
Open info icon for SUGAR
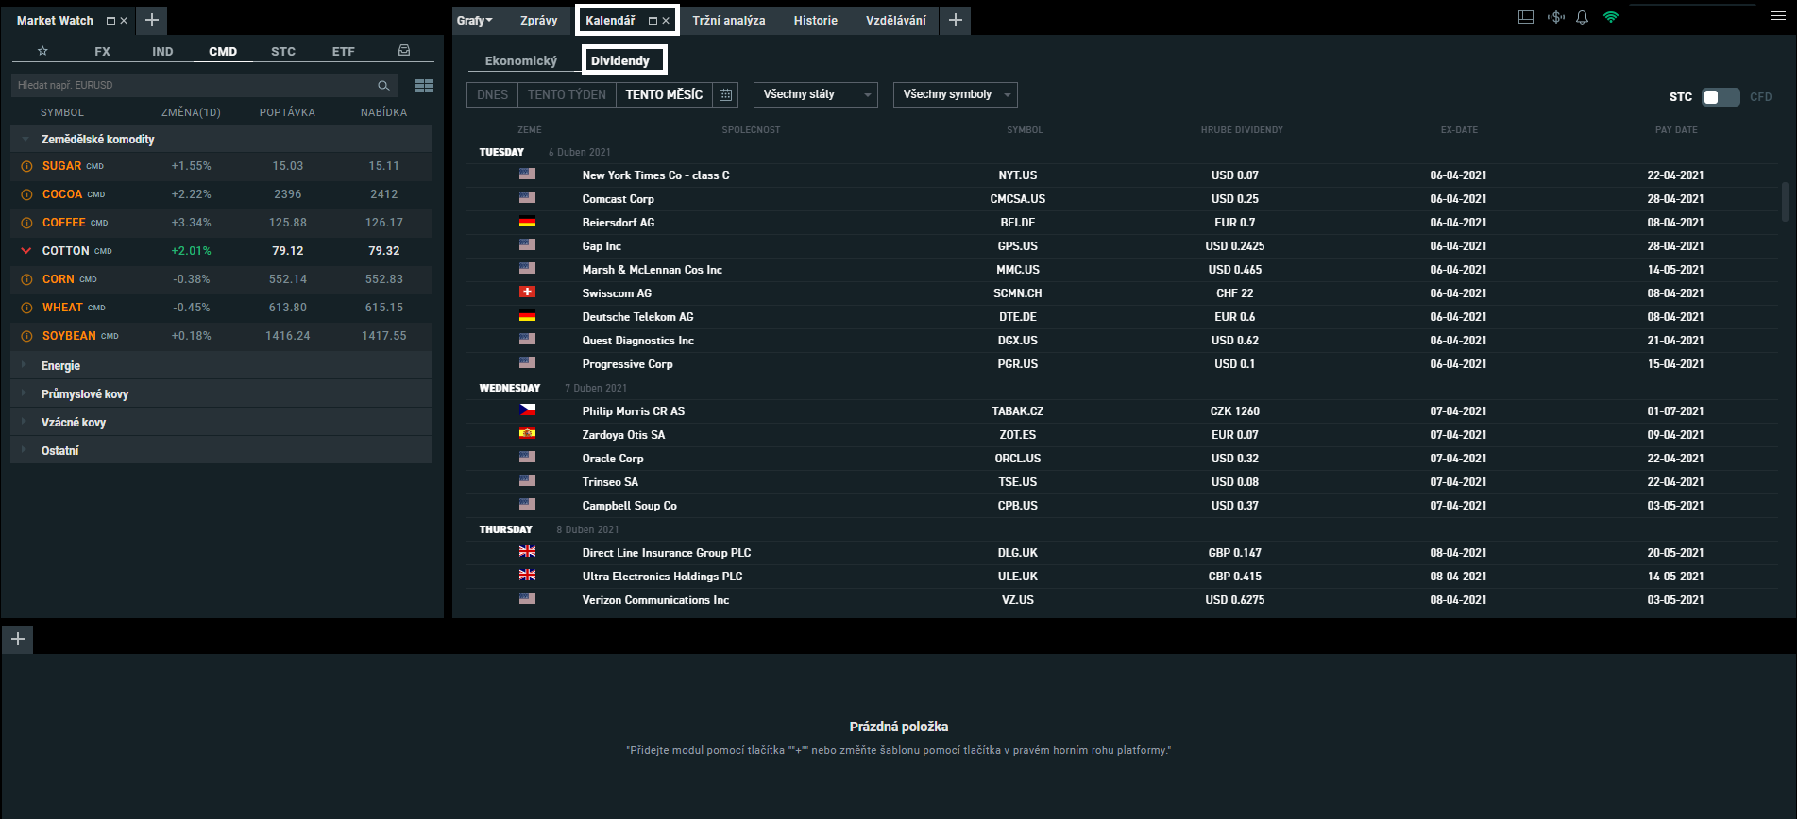click(x=26, y=166)
